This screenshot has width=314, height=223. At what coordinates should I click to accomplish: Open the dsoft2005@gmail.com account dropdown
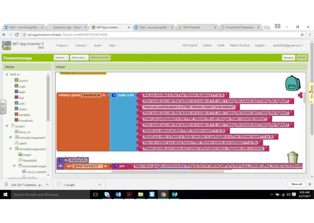[x=288, y=46]
